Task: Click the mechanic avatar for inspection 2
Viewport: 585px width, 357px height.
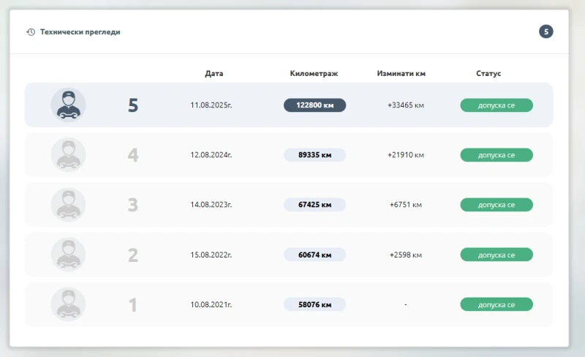Action: click(x=68, y=255)
